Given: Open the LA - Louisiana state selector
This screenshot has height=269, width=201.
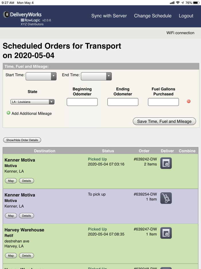Looking at the screenshot, I should [32, 102].
